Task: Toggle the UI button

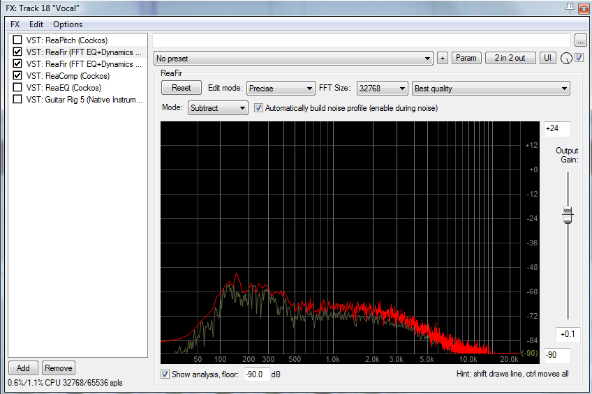Action: pos(547,58)
